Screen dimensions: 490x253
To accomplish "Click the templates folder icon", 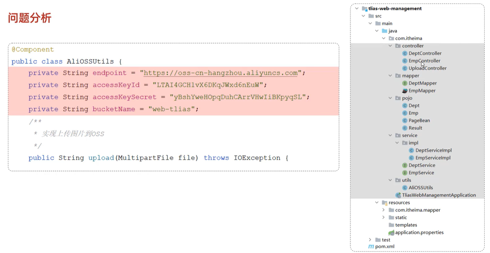I will (x=391, y=225).
